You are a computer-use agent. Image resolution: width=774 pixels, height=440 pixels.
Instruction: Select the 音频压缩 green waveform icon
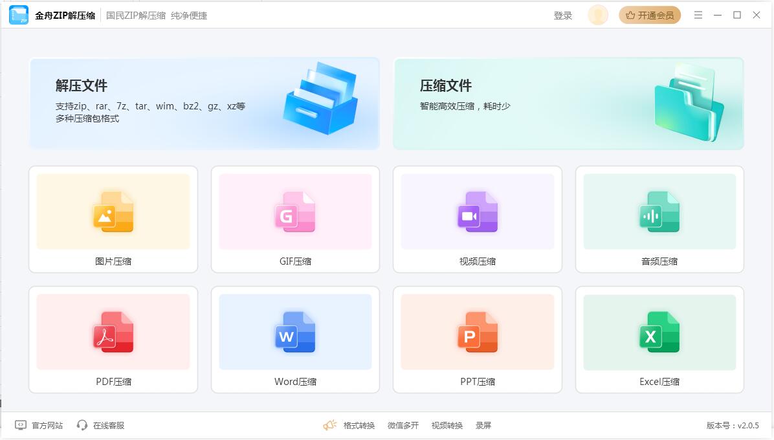point(659,212)
